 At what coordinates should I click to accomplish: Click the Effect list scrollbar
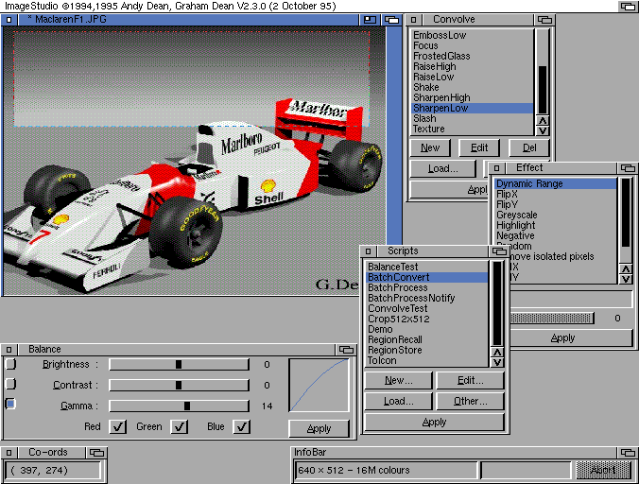(x=626, y=220)
